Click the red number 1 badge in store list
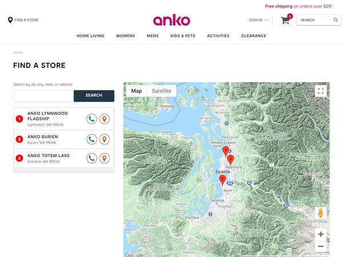The width and height of the screenshot is (343, 257). 19,119
